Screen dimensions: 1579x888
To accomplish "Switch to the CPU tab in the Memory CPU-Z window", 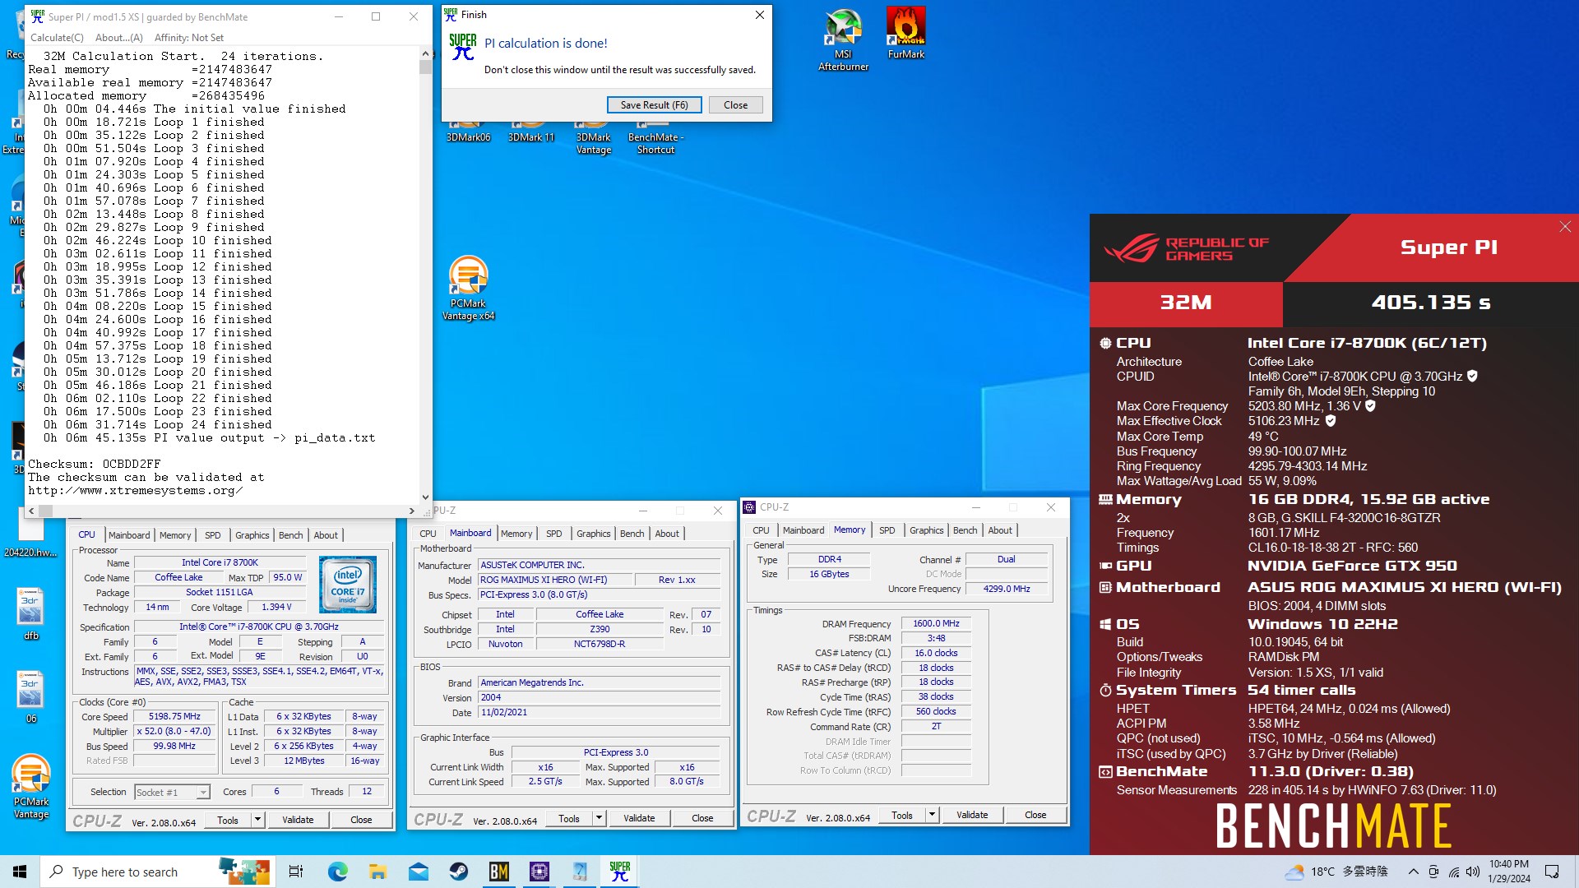I will 761,530.
